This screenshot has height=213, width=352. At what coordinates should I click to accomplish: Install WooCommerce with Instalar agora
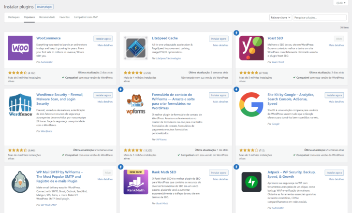click(x=103, y=39)
